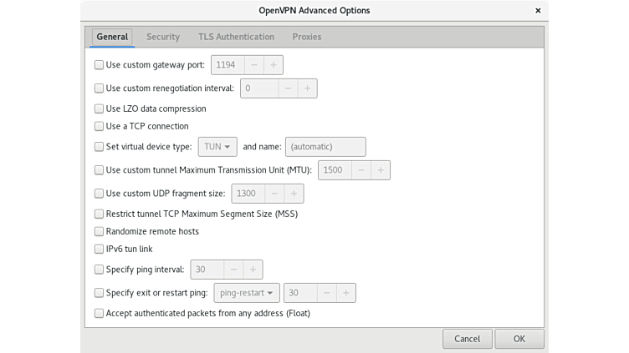Decrease the ping interval value
The width and height of the screenshot is (629, 353).
233,270
